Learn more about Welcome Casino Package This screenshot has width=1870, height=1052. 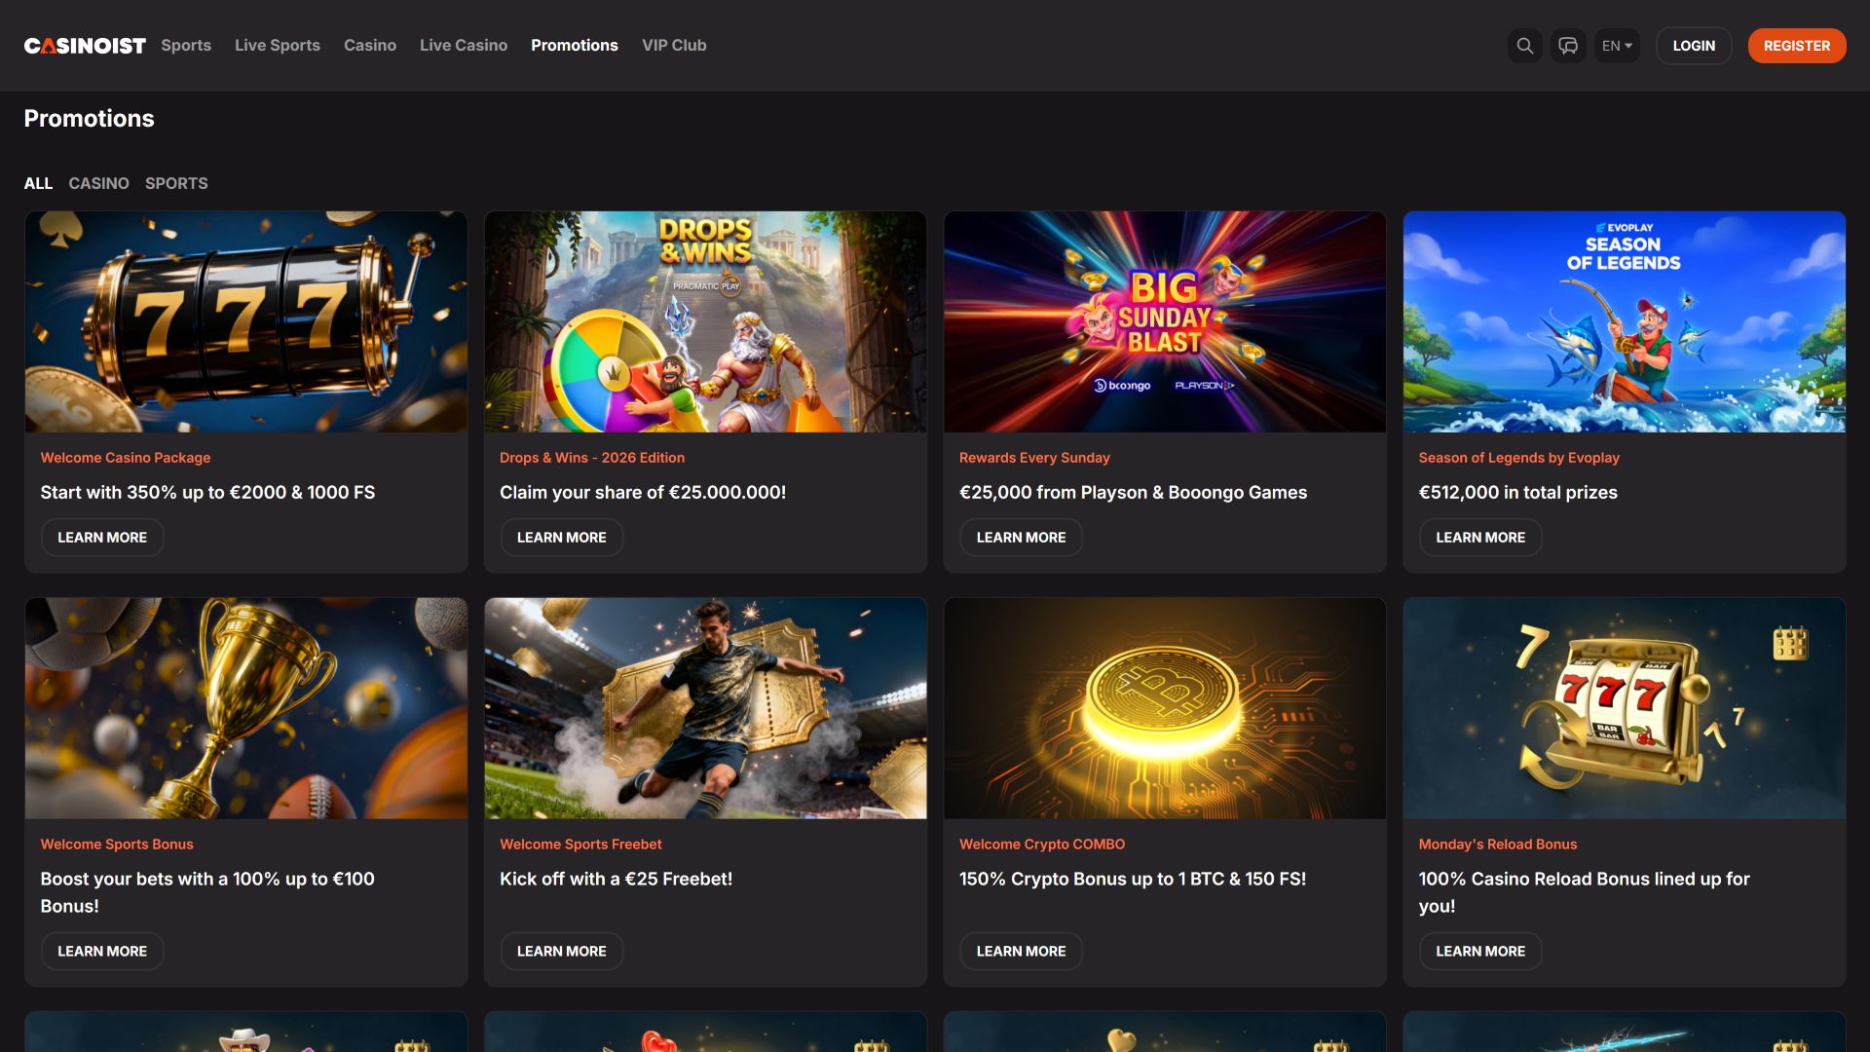pyautogui.click(x=102, y=538)
